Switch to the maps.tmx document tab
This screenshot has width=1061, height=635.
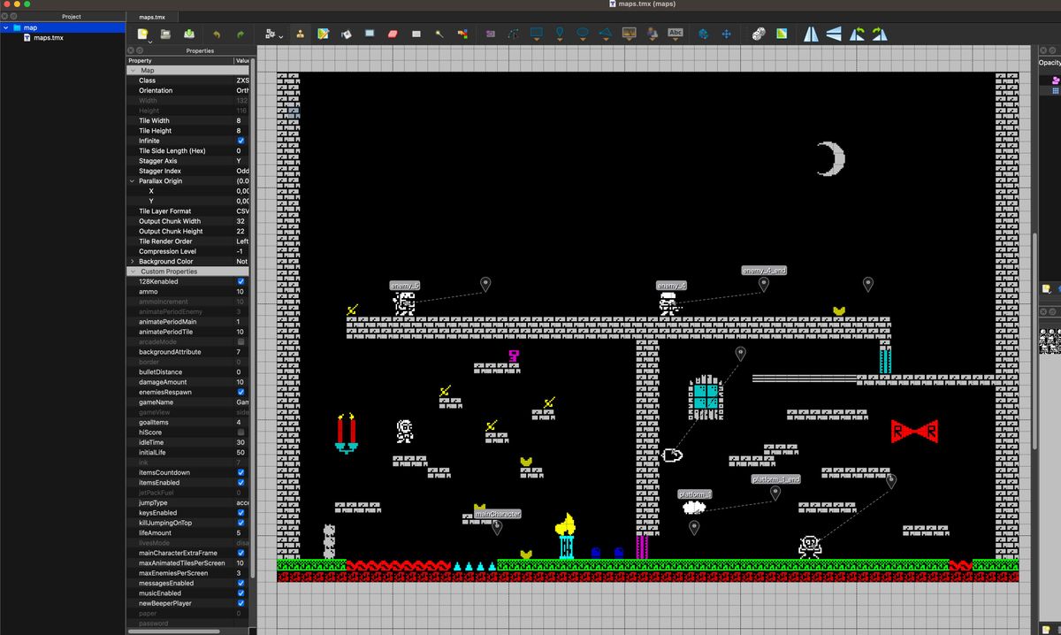152,17
